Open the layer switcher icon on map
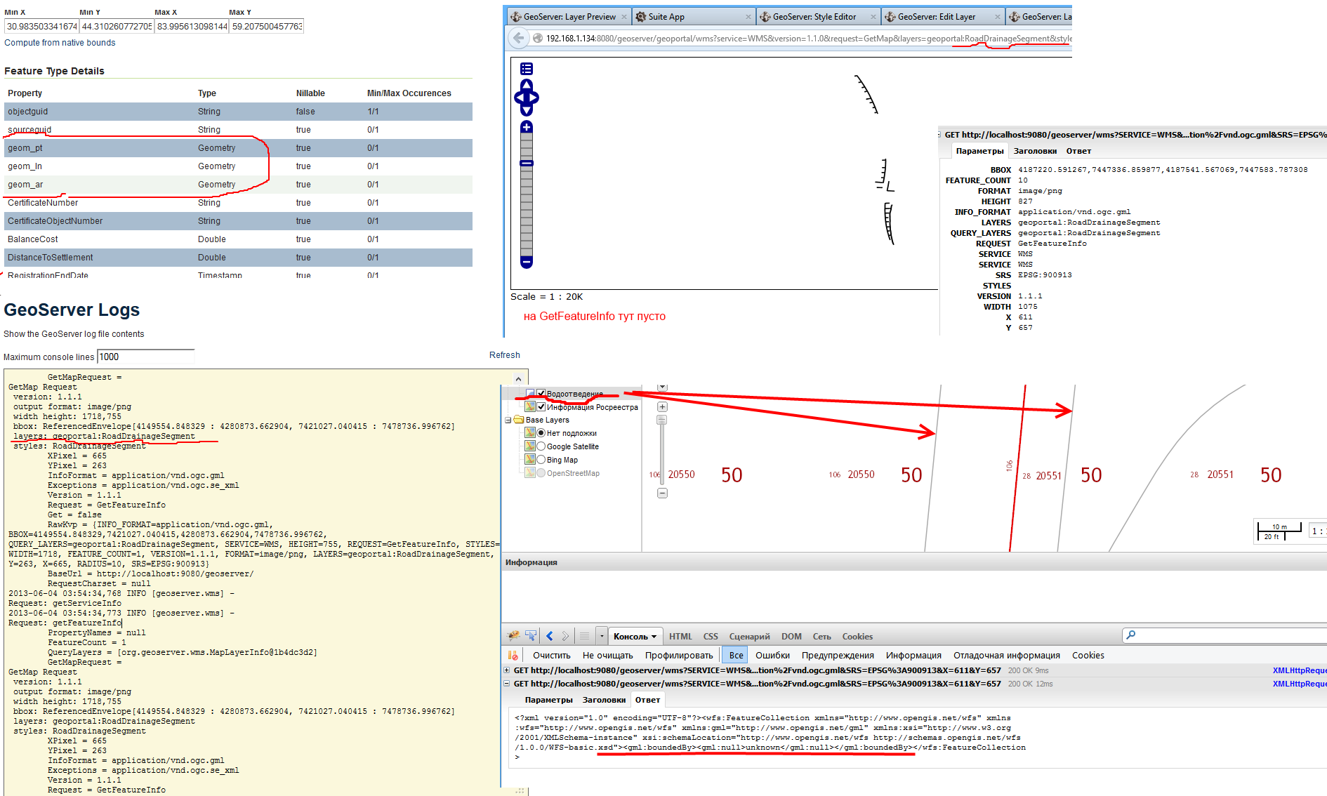The height and width of the screenshot is (796, 1327). click(527, 69)
